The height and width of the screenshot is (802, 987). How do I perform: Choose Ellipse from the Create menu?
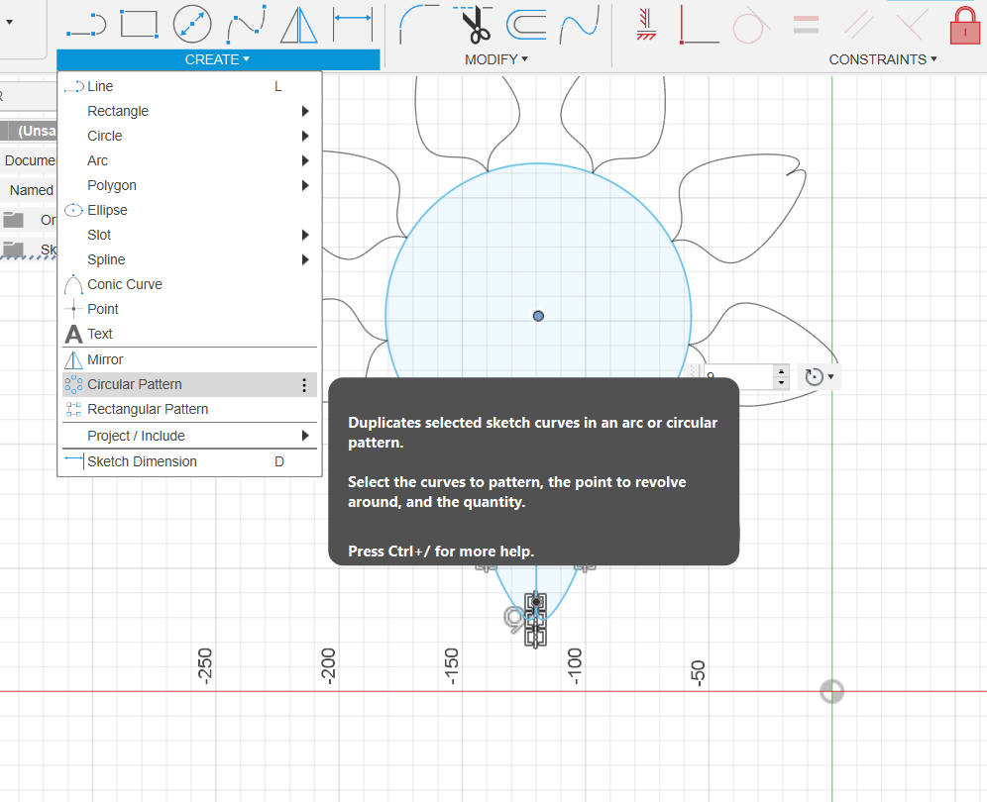[189, 210]
